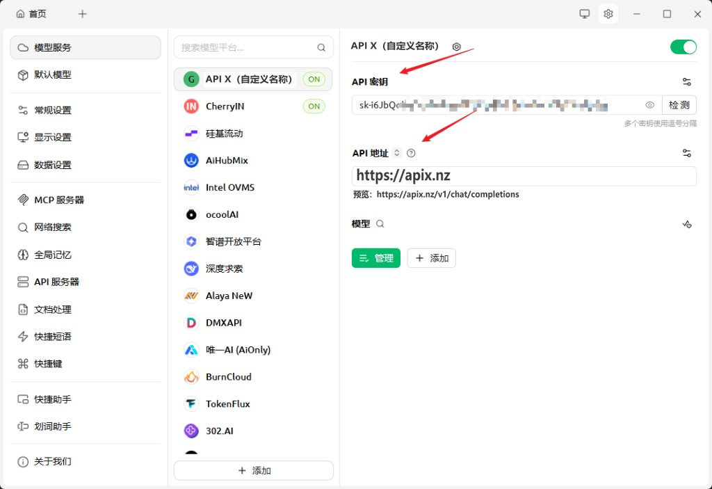The image size is (712, 489).
Task: Click the help question mark beside API 地址
Action: pyautogui.click(x=411, y=153)
